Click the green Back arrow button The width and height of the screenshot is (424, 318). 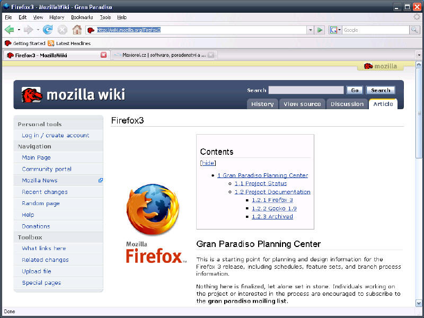pos(10,30)
